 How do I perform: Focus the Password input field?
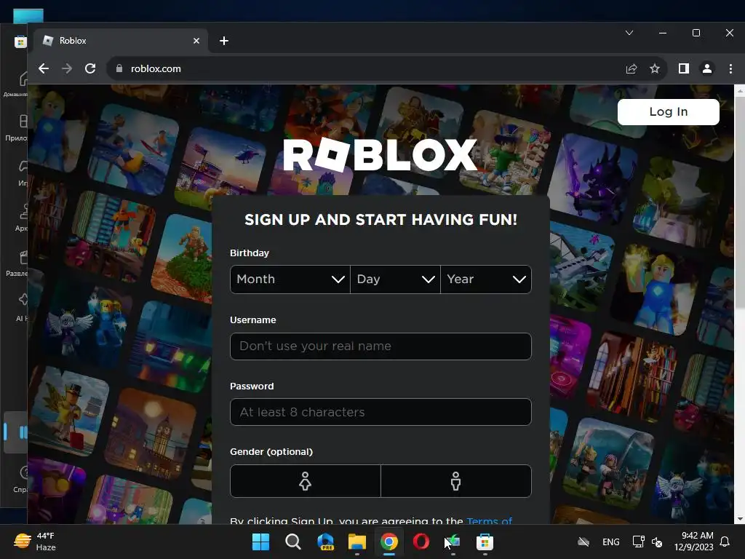click(381, 412)
